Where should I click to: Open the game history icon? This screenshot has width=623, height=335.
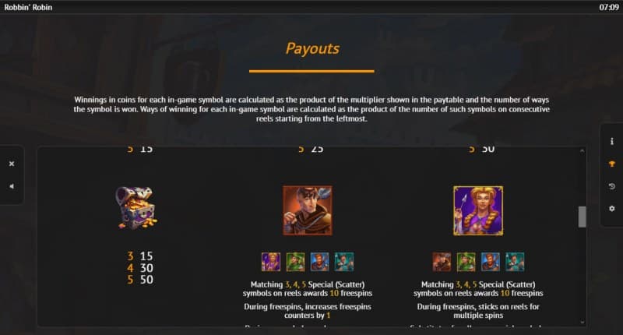(x=611, y=187)
